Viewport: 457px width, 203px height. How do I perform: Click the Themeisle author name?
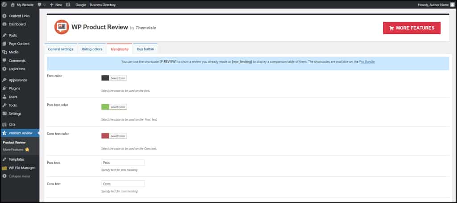146,28
